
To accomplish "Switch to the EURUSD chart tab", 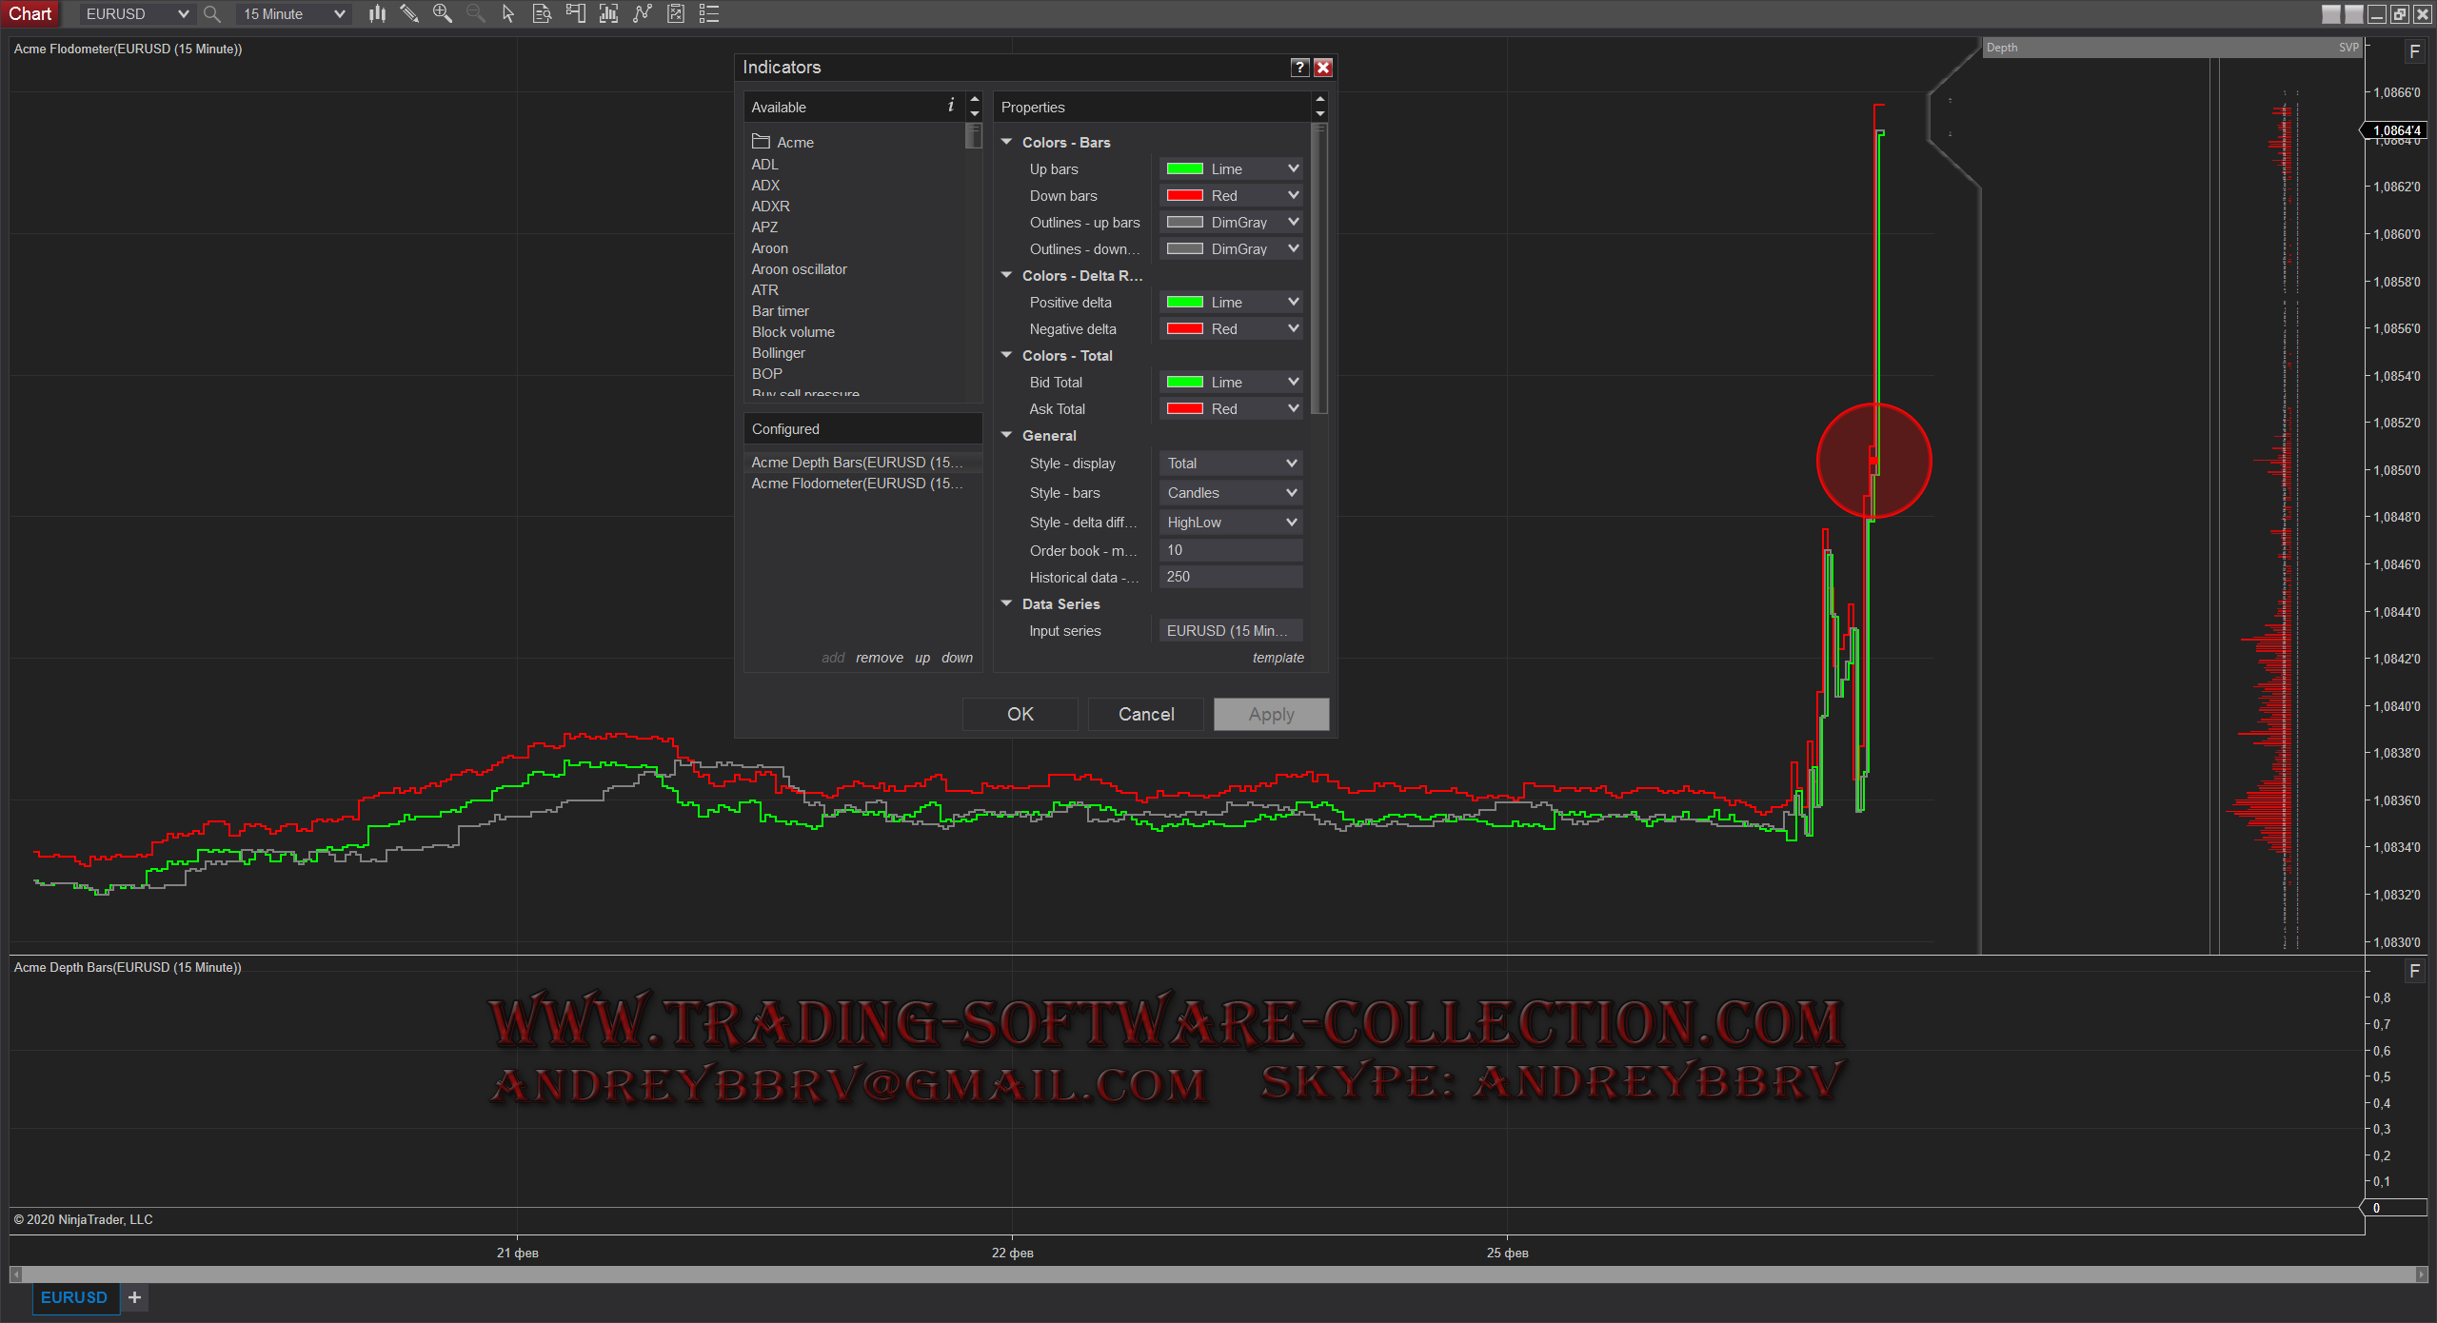I will (74, 1297).
